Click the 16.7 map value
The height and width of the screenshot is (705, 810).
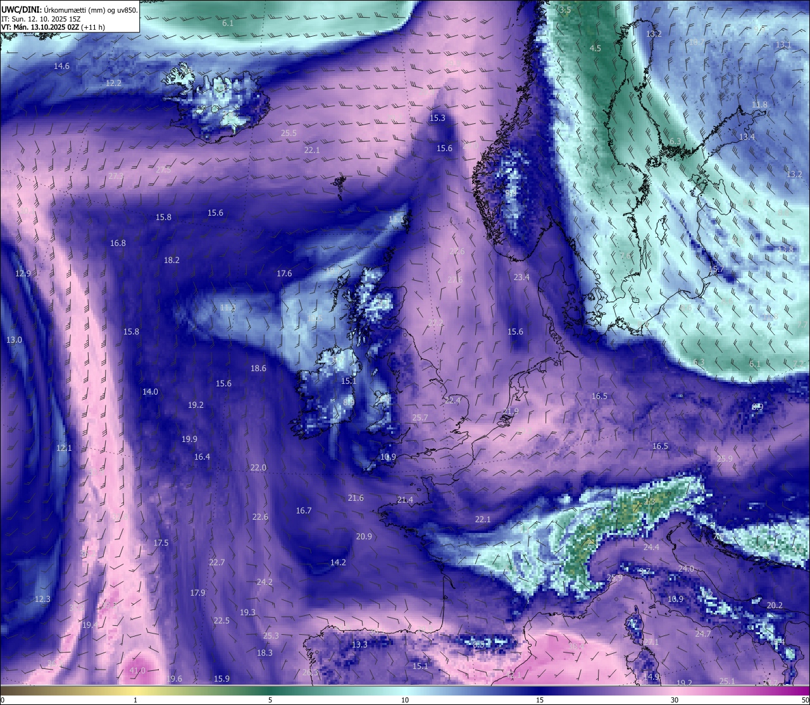(304, 510)
